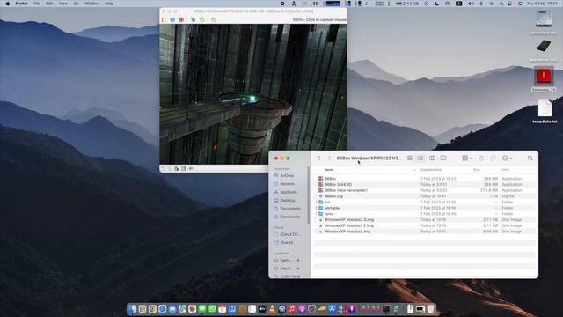Viewport: 563px width, 317px height.
Task: Open WhatsApp from the Dock
Action: point(212,309)
